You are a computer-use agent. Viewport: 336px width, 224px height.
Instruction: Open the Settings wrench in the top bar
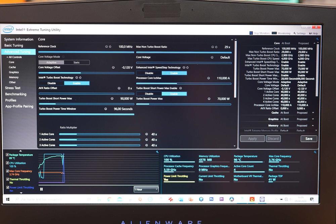[295, 33]
